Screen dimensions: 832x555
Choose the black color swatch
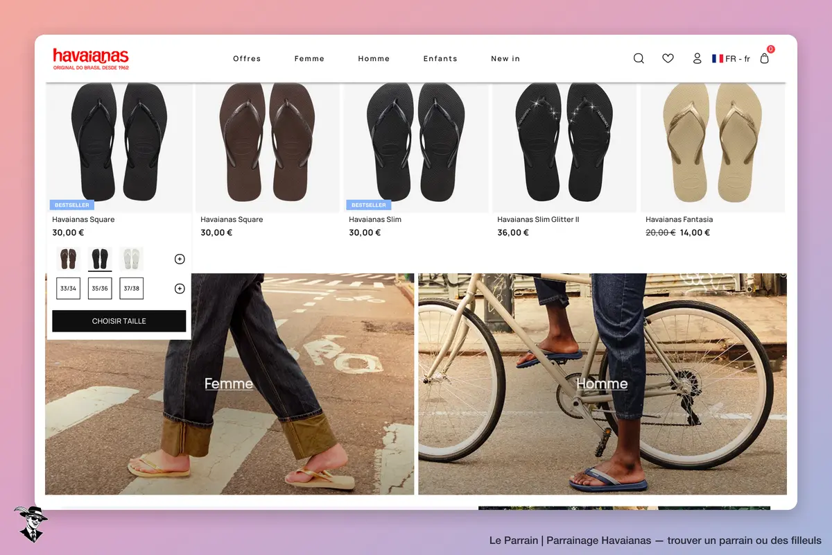coord(100,259)
